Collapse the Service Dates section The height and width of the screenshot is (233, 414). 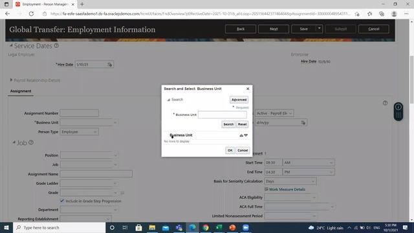[11, 46]
